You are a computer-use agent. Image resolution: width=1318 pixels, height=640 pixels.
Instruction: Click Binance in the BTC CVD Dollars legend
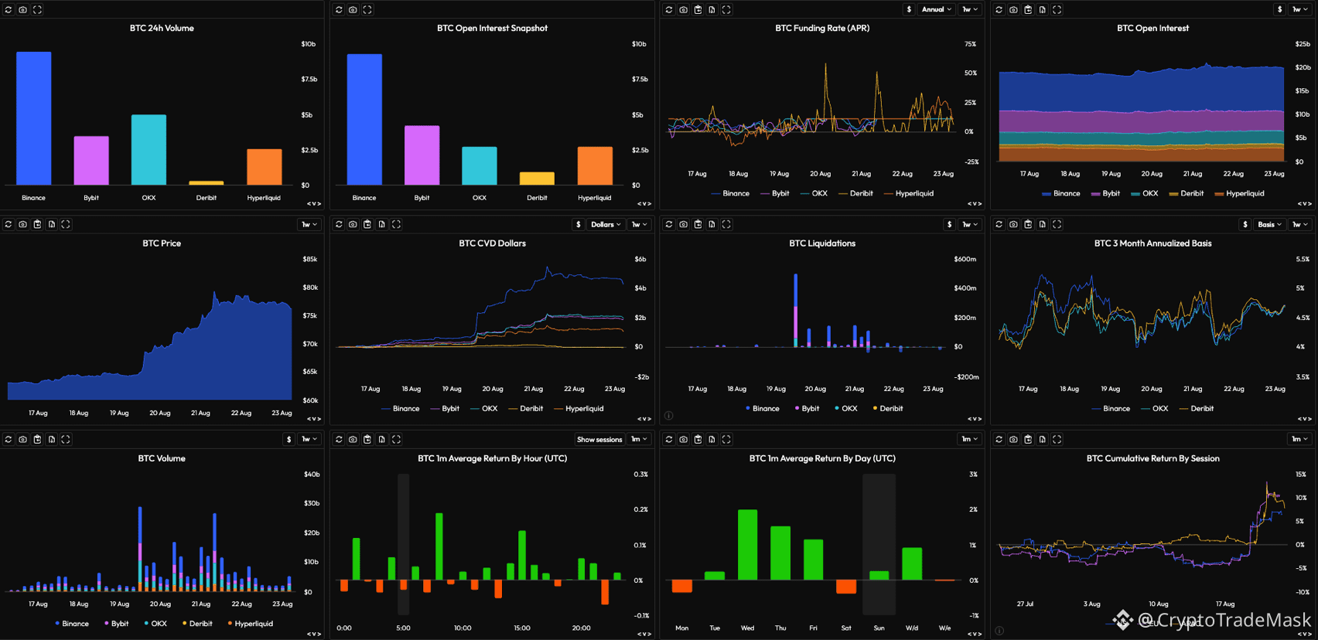pos(401,409)
